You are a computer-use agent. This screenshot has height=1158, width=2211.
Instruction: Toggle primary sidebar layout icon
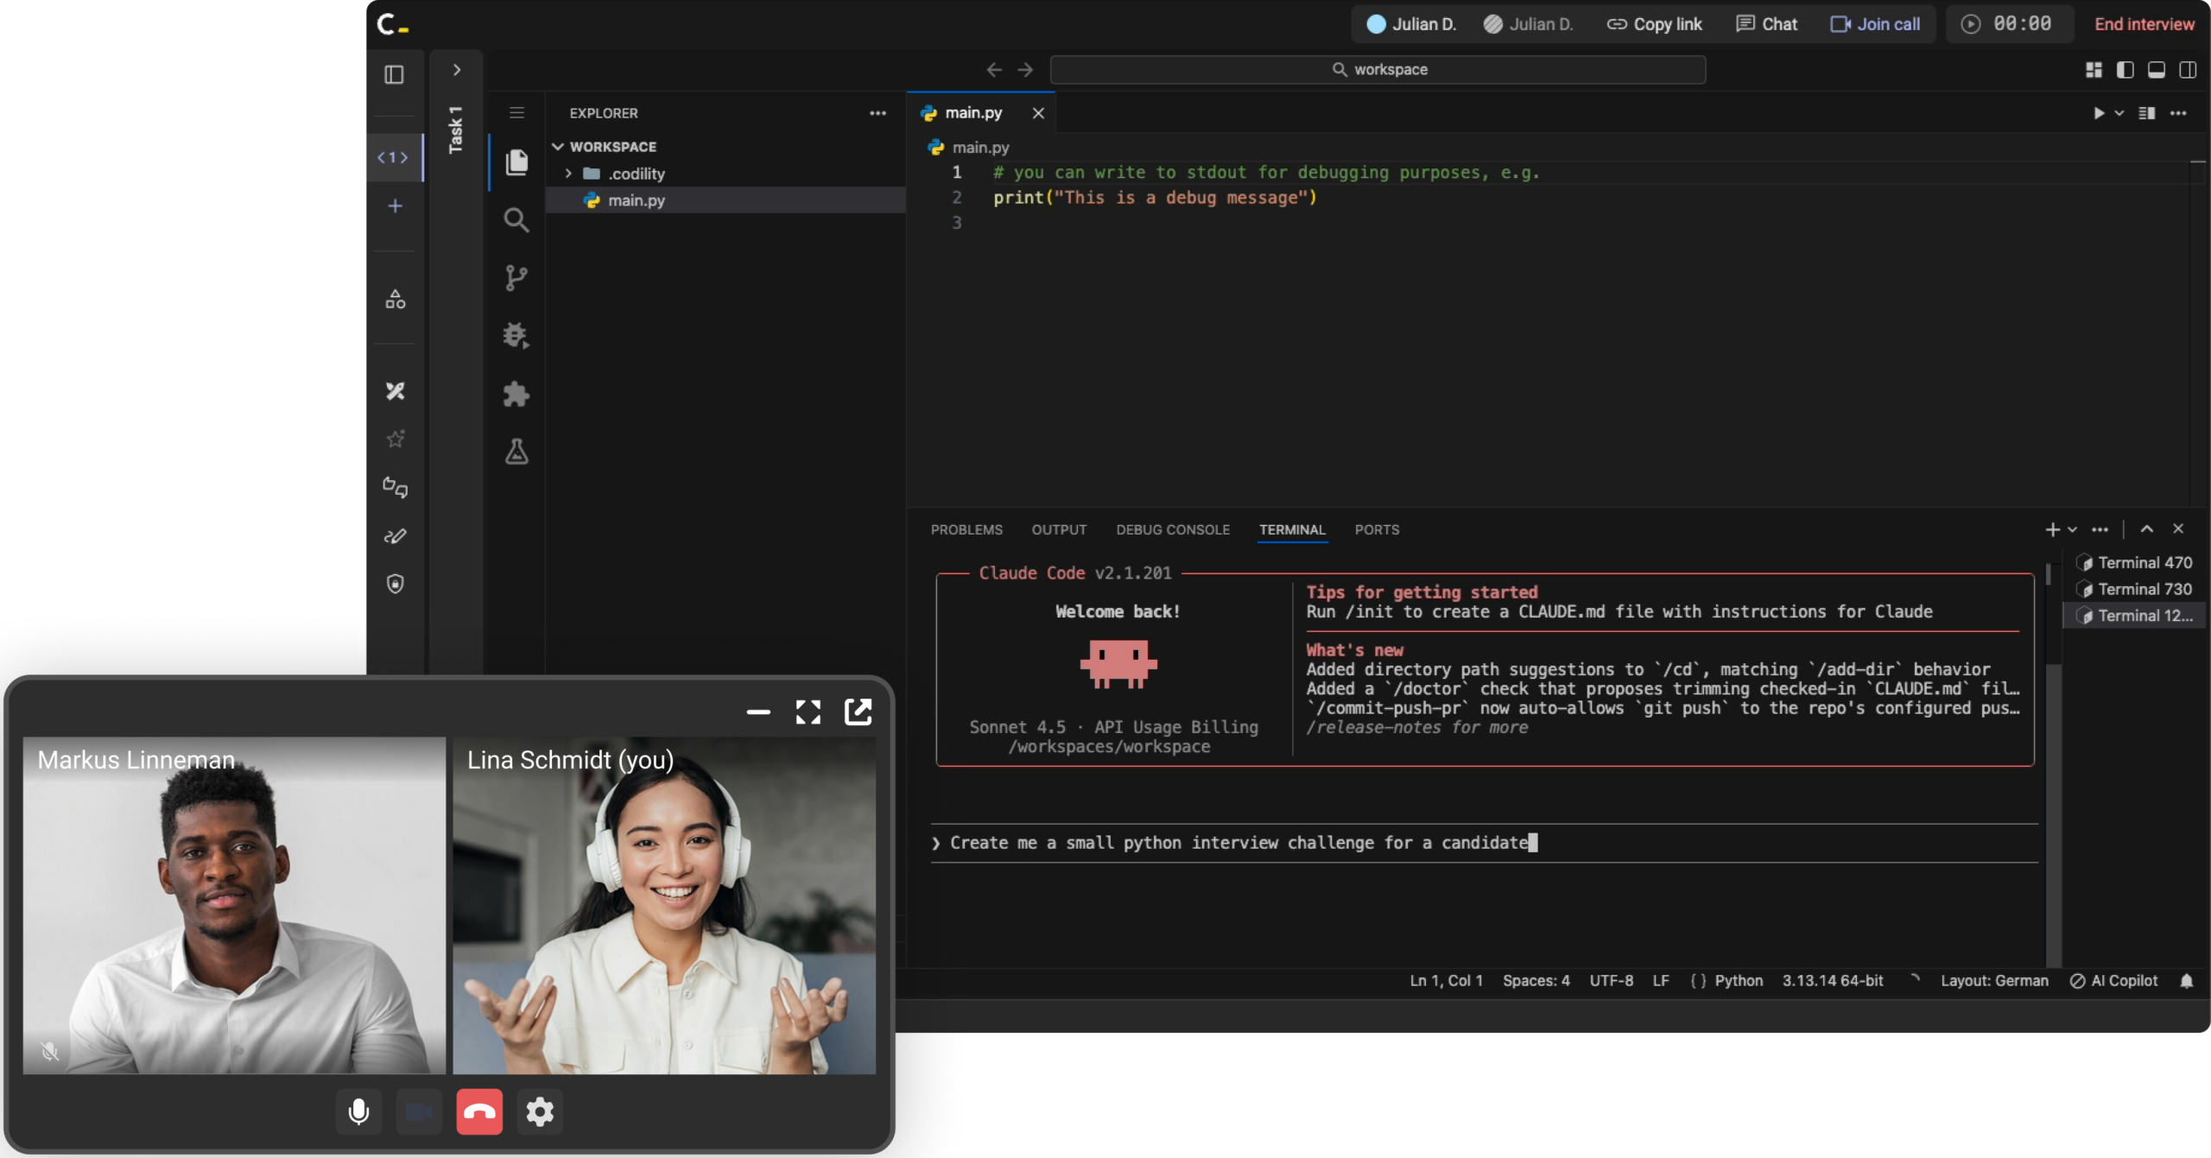click(2125, 70)
